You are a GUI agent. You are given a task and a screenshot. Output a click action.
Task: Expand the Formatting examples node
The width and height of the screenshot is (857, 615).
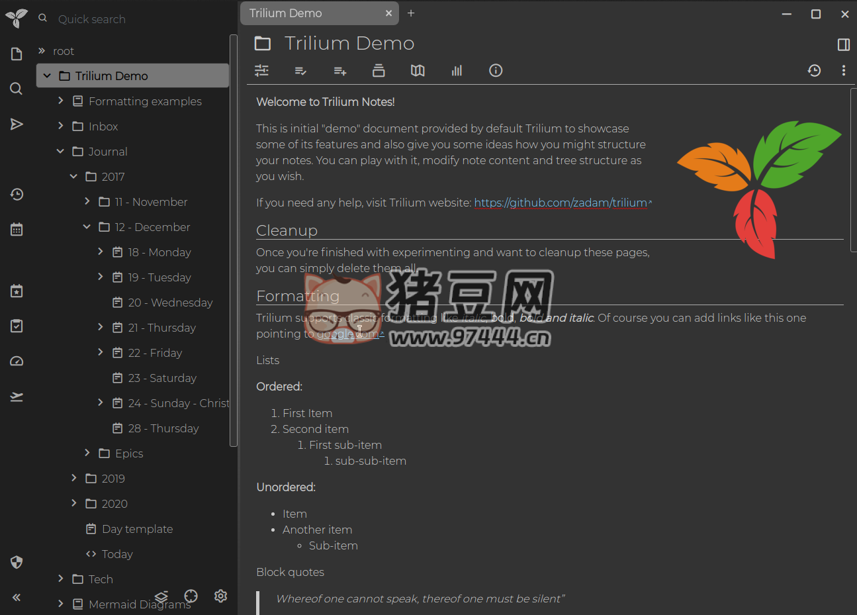(x=60, y=101)
